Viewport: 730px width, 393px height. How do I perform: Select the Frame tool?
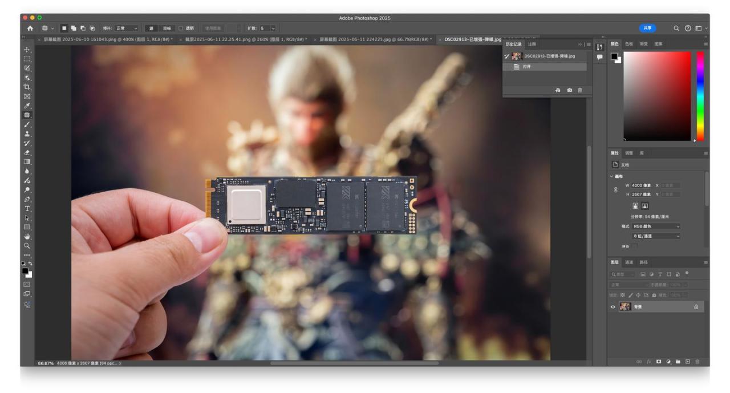click(27, 96)
